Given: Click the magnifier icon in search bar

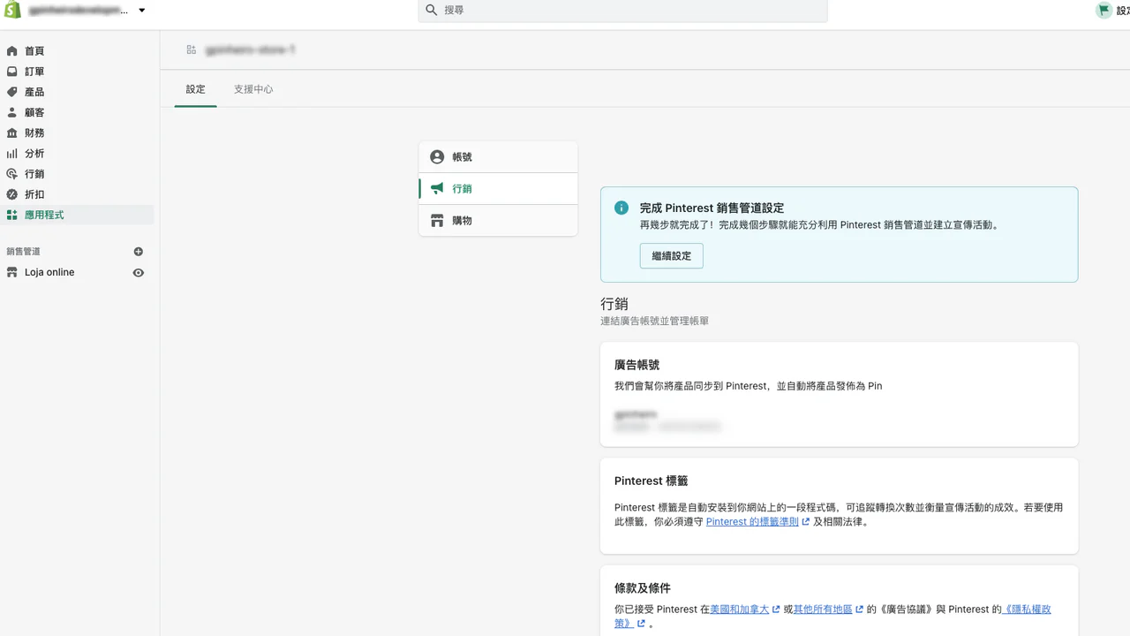Looking at the screenshot, I should point(432,10).
